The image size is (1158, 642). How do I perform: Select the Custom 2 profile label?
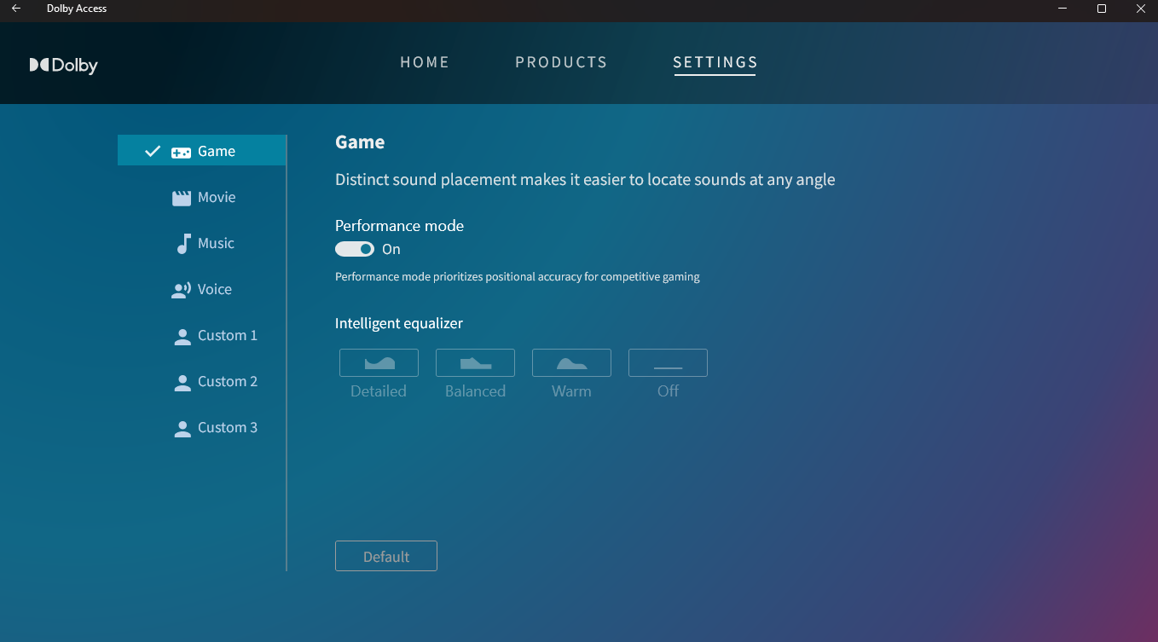[228, 381]
